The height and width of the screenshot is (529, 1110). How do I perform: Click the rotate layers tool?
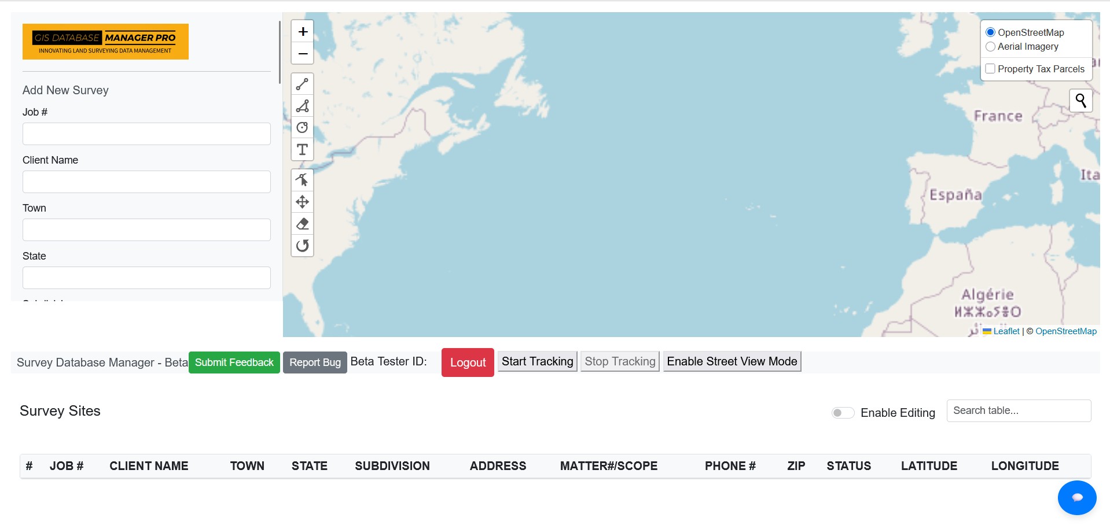(x=302, y=246)
